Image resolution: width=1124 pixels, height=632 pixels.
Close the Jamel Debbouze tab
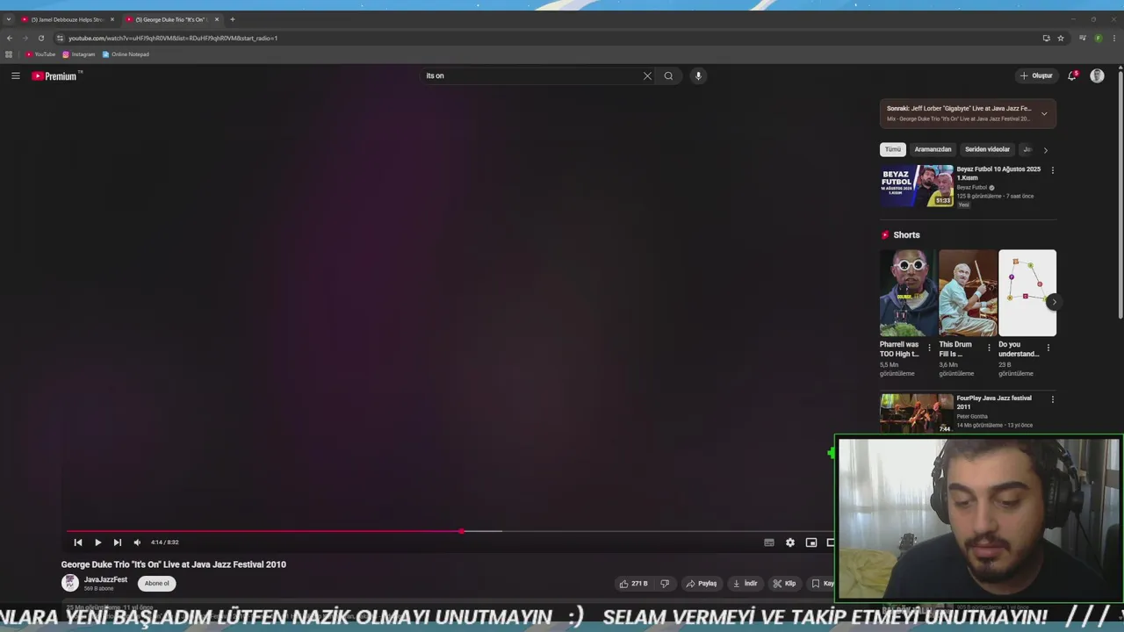click(x=112, y=19)
